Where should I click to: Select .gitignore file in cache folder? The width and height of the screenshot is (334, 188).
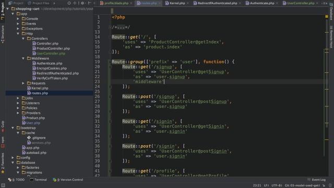pos(36,138)
